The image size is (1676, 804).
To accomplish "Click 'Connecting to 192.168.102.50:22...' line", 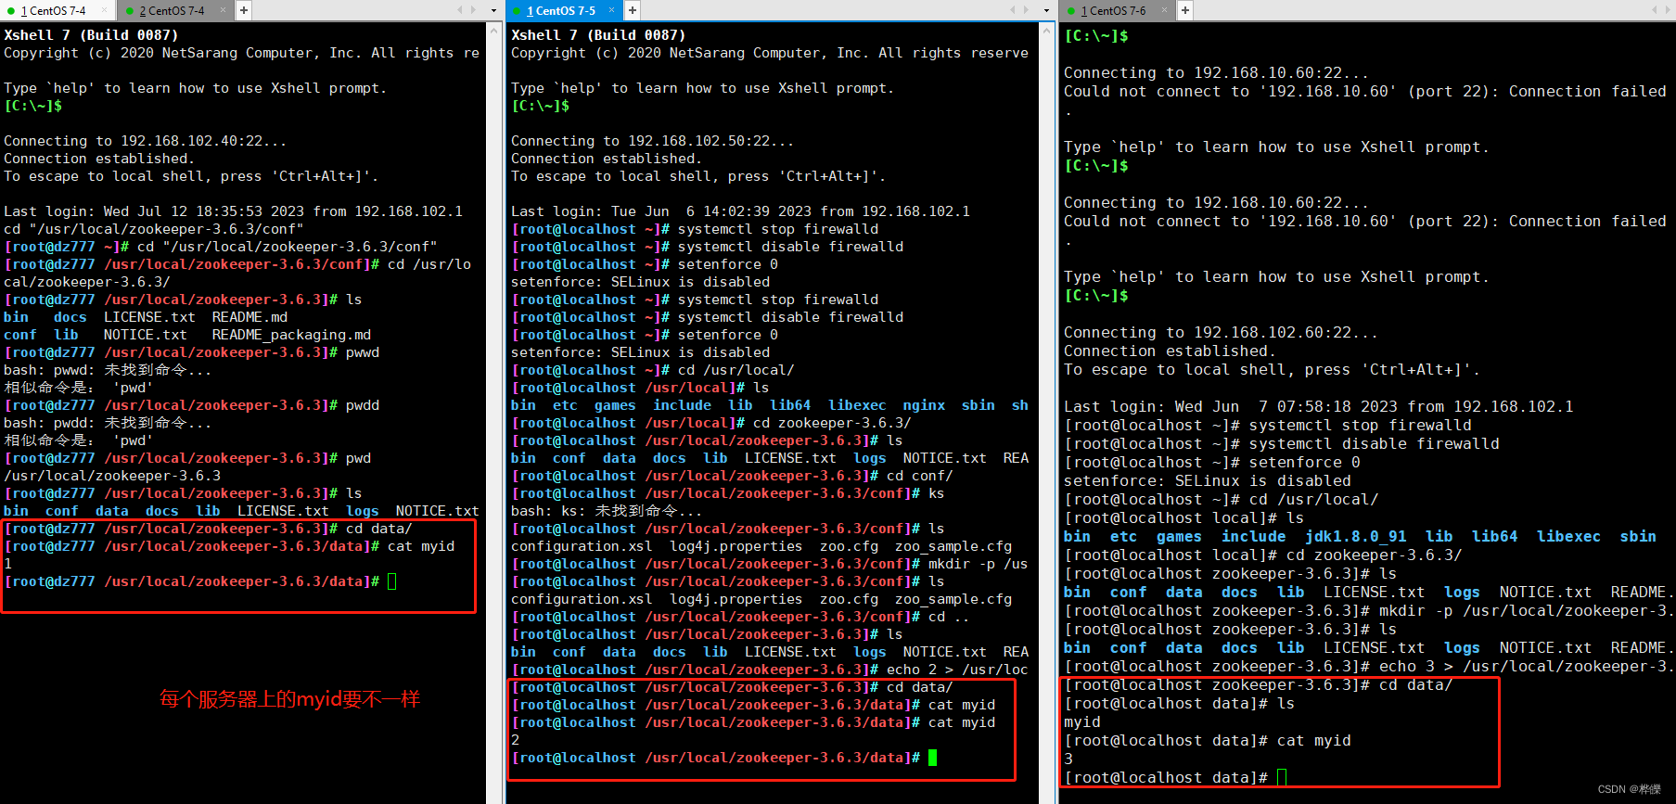I will click(652, 141).
